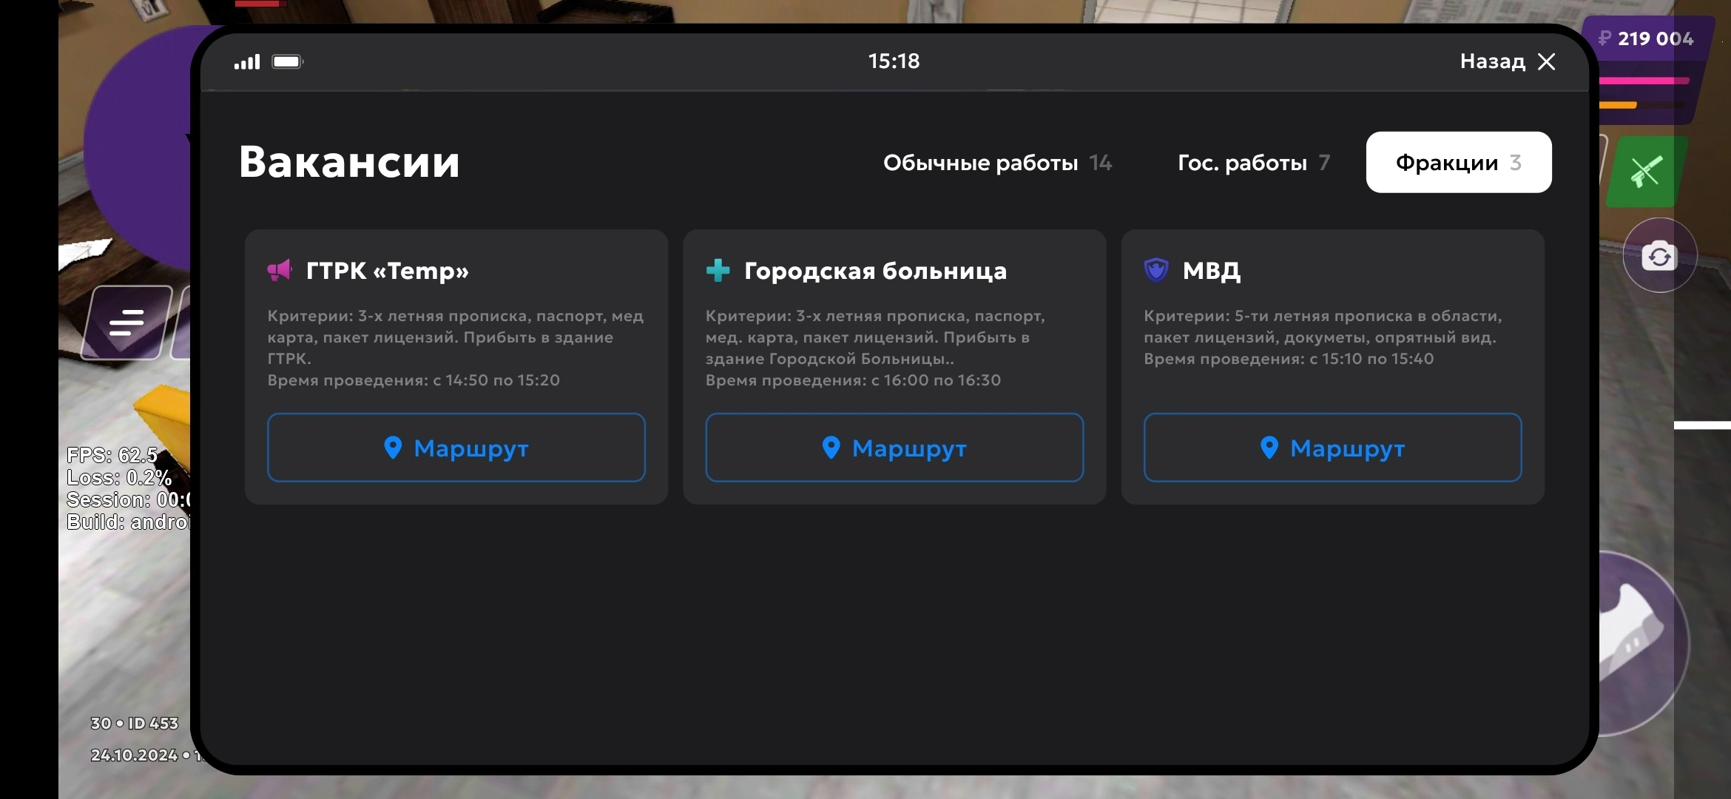1731x799 pixels.
Task: Click the ГТРК megaphone icon
Action: 280,271
